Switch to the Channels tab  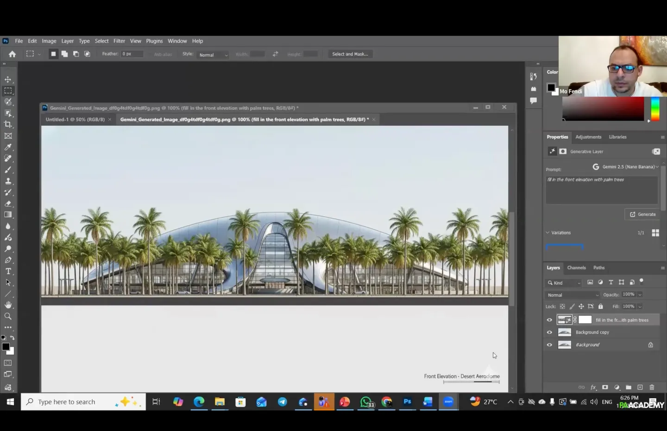point(576,268)
